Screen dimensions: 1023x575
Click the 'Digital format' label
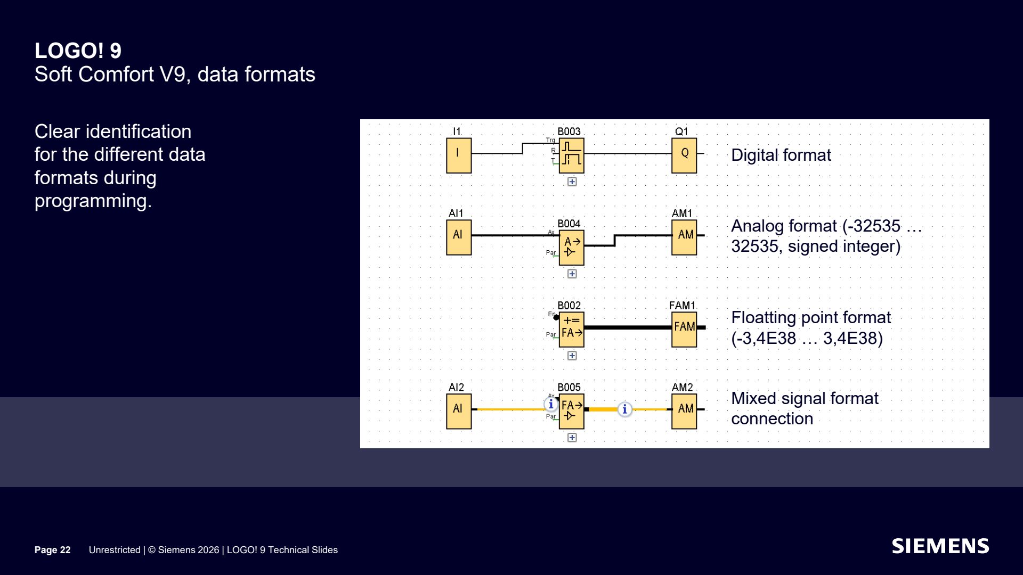pos(781,155)
